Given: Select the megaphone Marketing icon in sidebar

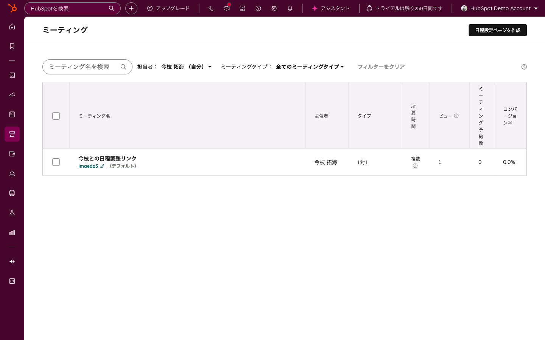Looking at the screenshot, I should [x=12, y=95].
